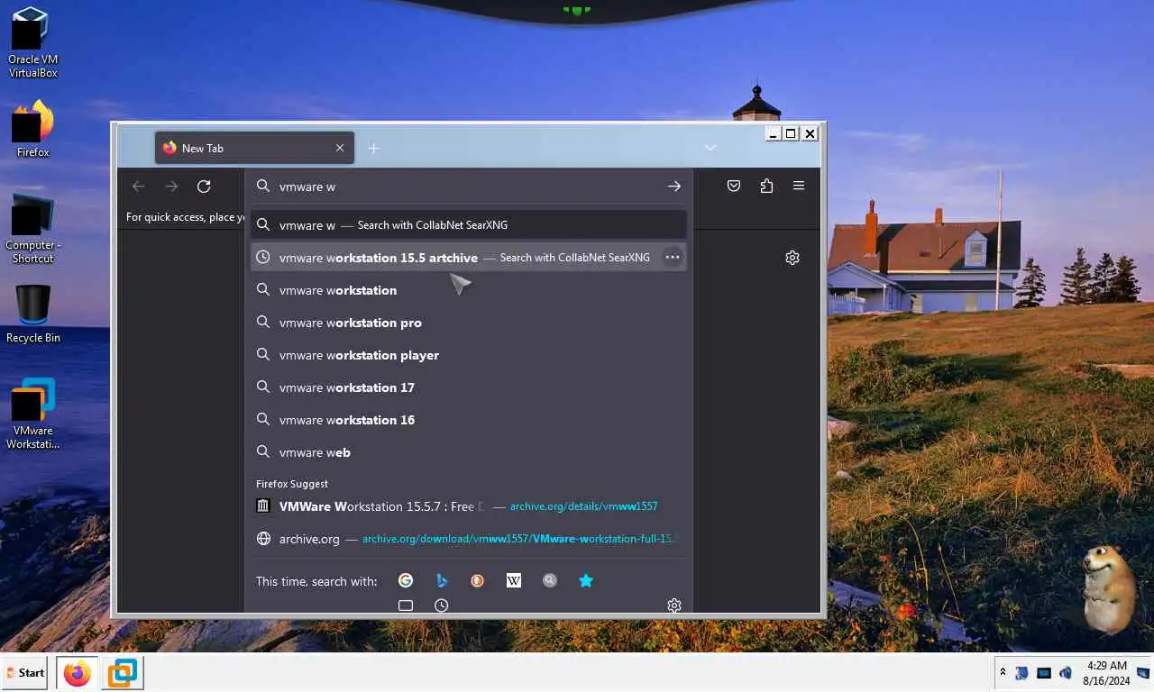
Task: Select suggestion 'vmware workstation'
Action: click(x=469, y=290)
